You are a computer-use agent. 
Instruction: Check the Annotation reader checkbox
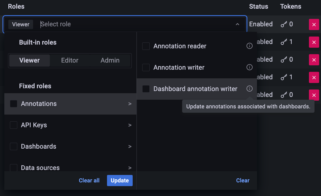[x=146, y=46]
